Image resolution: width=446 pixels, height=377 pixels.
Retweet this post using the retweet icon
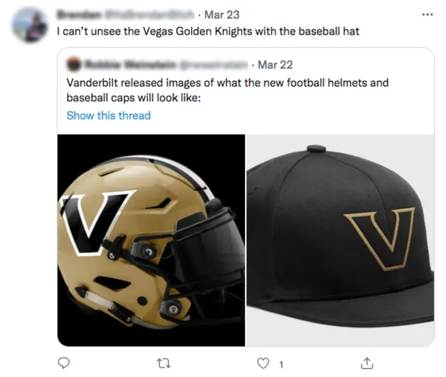164,363
